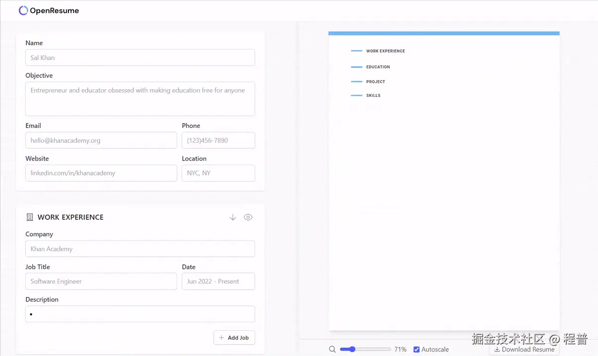
Task: Click the OpenResume logo icon
Action: [23, 10]
